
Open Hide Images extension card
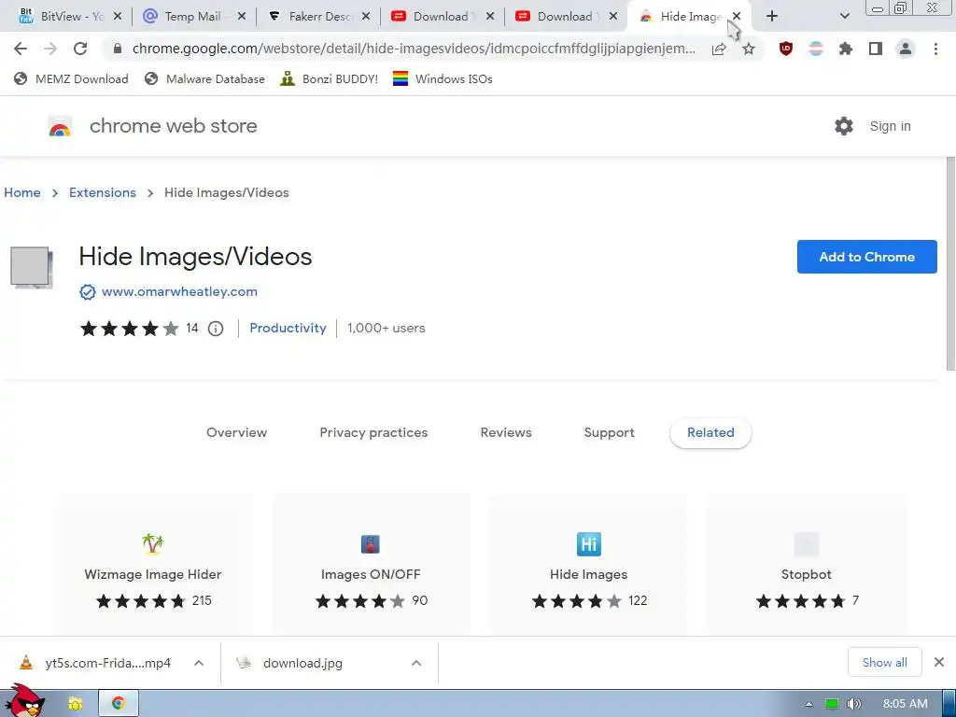click(x=588, y=564)
